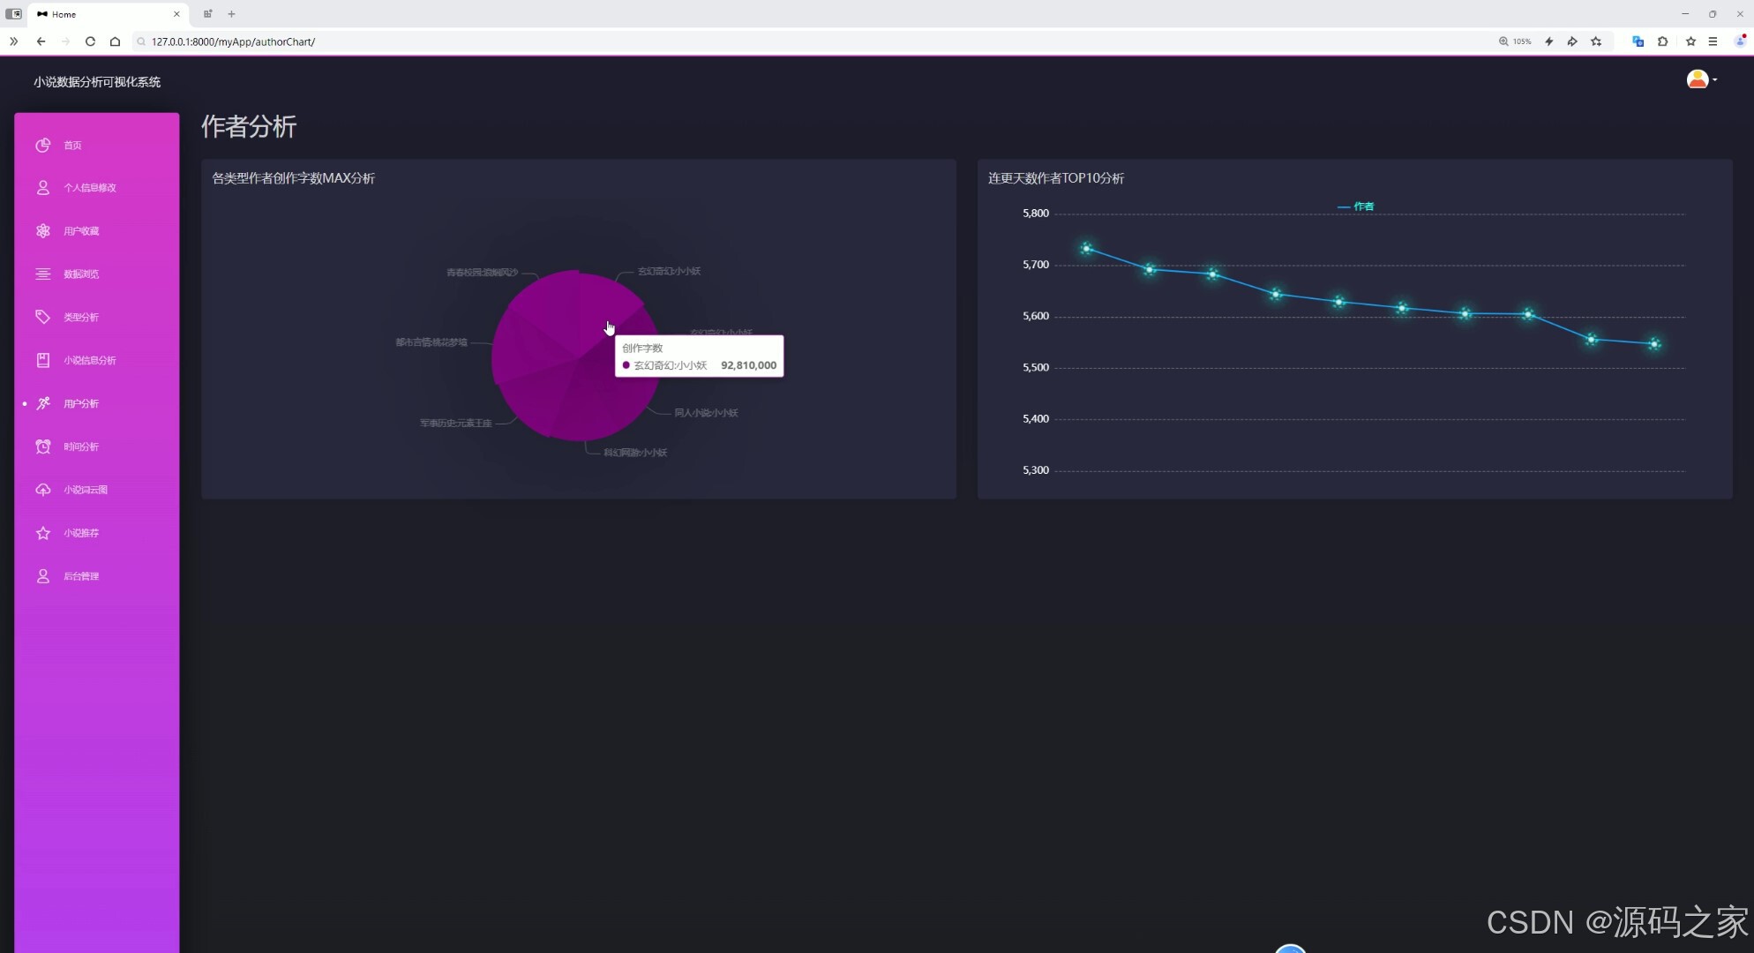Select 个人信息修改 in the sidebar
Screen dimensions: 1754x953
click(89, 188)
